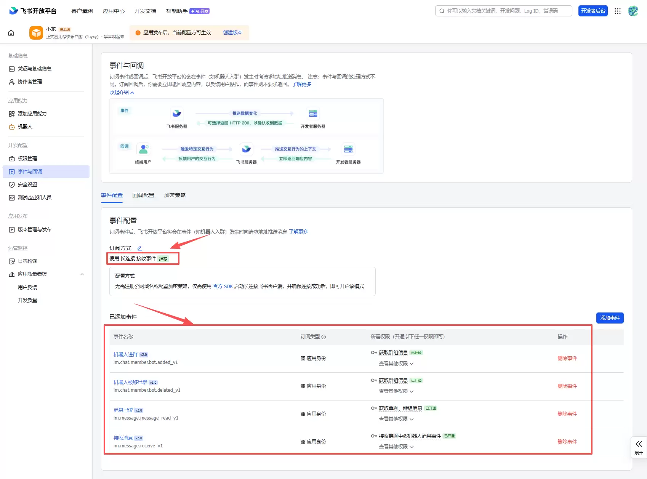Go to 安全设置 in the sidebar

27,184
